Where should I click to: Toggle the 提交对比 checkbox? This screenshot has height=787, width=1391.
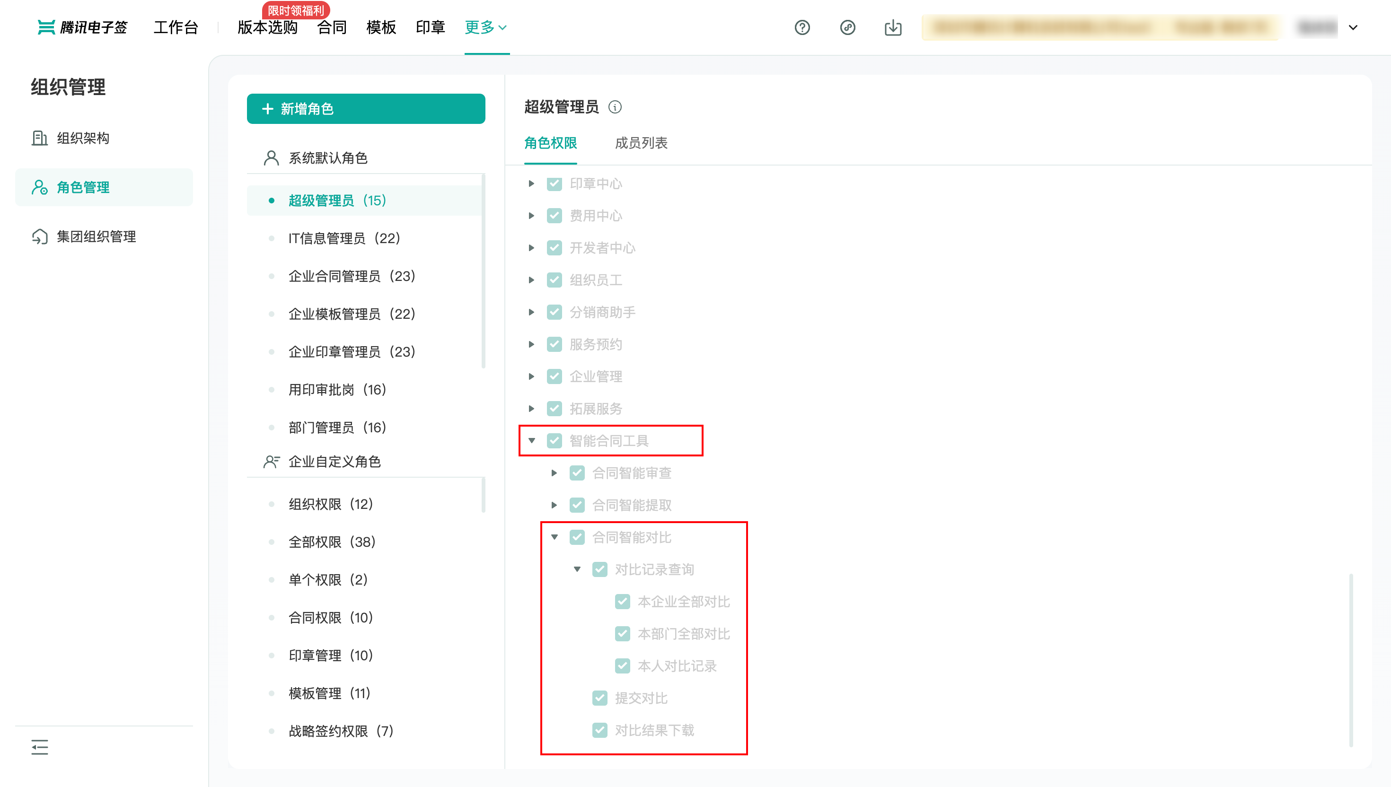pyautogui.click(x=599, y=698)
